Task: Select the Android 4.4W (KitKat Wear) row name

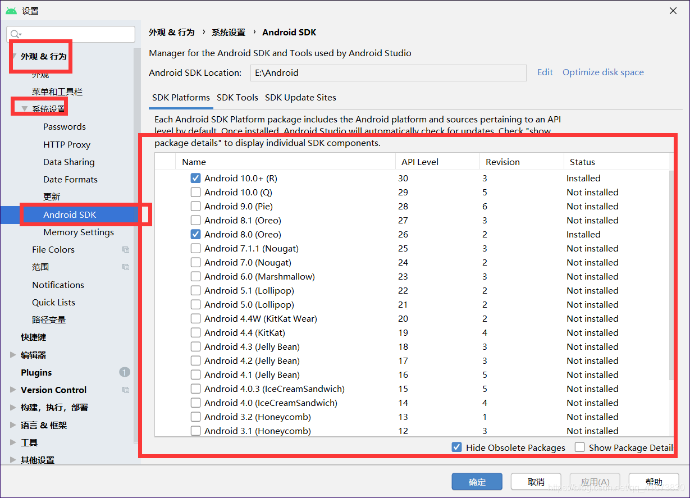Action: (x=261, y=319)
